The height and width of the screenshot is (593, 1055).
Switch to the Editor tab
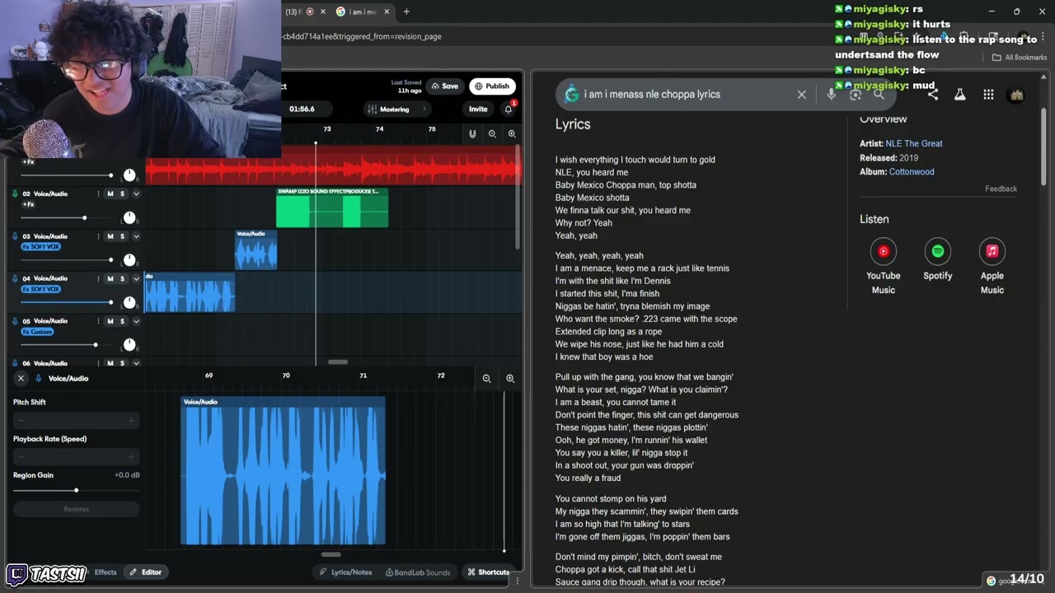146,572
